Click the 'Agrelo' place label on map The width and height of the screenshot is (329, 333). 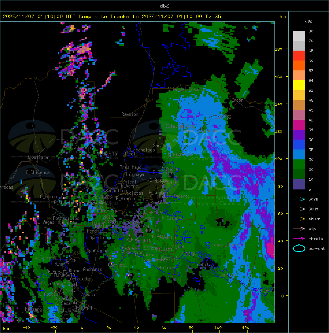point(96,238)
